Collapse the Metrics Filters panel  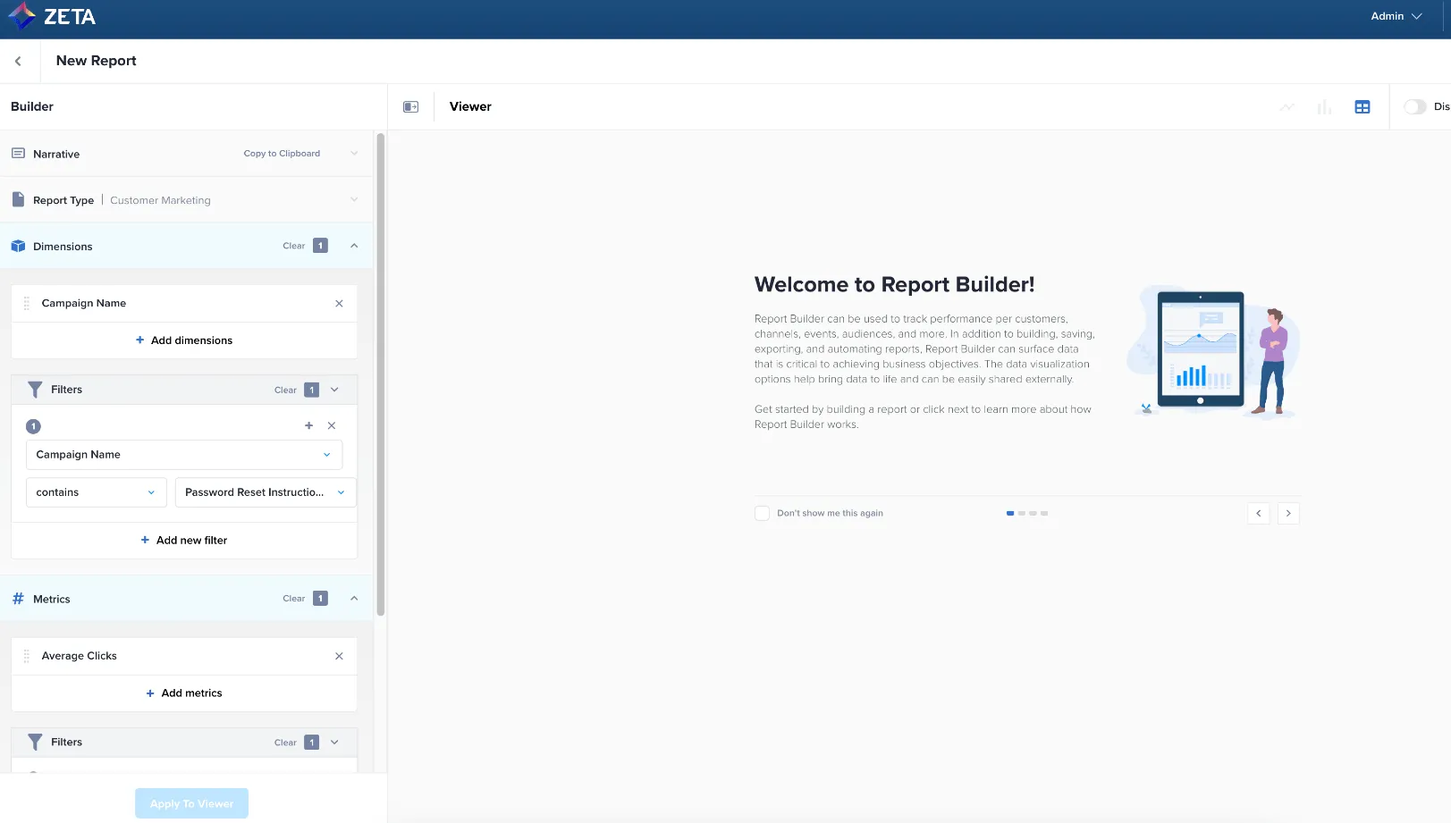334,742
